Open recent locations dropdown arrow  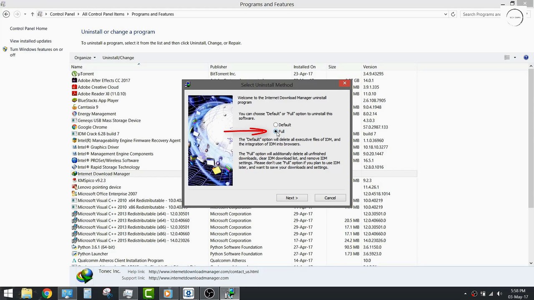[25, 14]
